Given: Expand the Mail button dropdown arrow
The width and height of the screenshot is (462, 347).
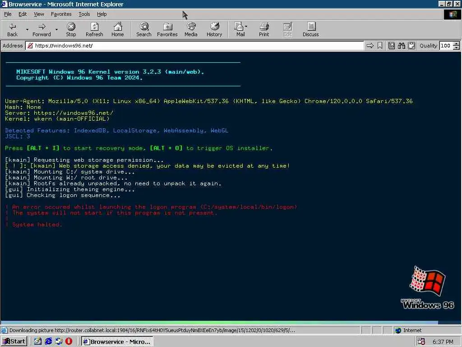Looking at the screenshot, I should pos(246,27).
